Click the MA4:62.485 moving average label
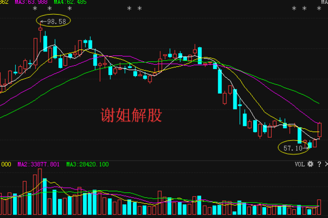 (x=70, y=2)
